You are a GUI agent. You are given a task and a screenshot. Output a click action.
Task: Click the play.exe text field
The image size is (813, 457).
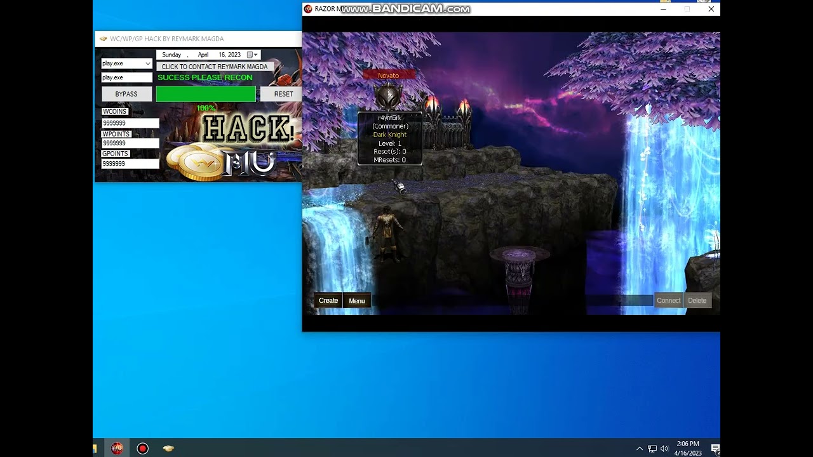(126, 77)
